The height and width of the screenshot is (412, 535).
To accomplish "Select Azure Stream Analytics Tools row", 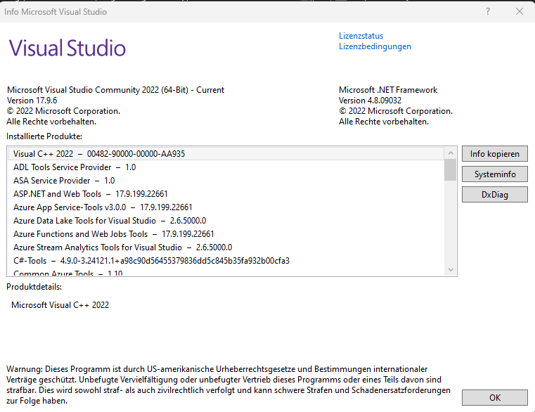I will (x=226, y=247).
